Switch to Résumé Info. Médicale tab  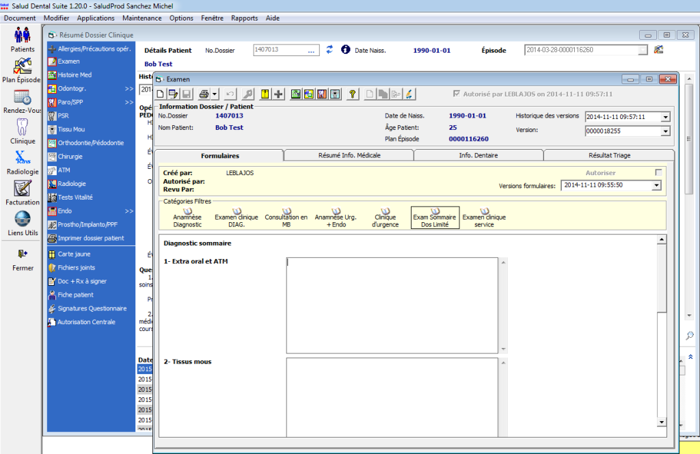coord(349,155)
